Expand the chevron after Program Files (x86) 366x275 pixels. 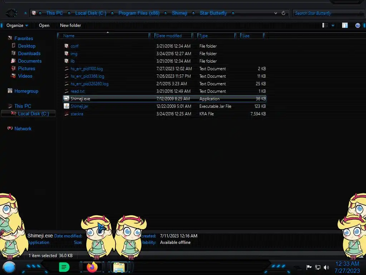[x=165, y=13]
